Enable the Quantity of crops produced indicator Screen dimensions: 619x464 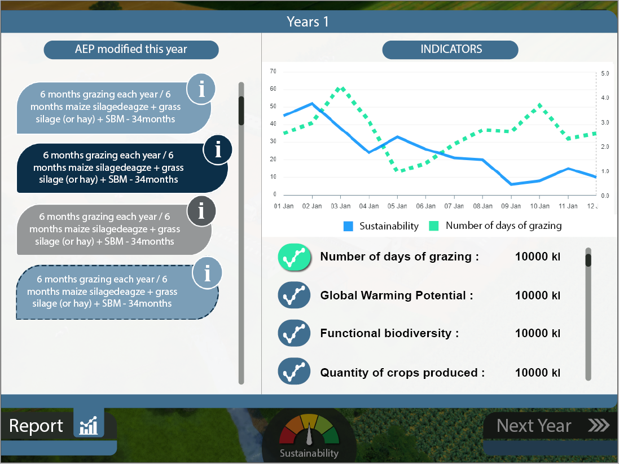[x=294, y=373]
